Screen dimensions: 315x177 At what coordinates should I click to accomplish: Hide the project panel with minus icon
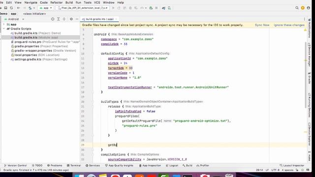pyautogui.click(x=77, y=19)
